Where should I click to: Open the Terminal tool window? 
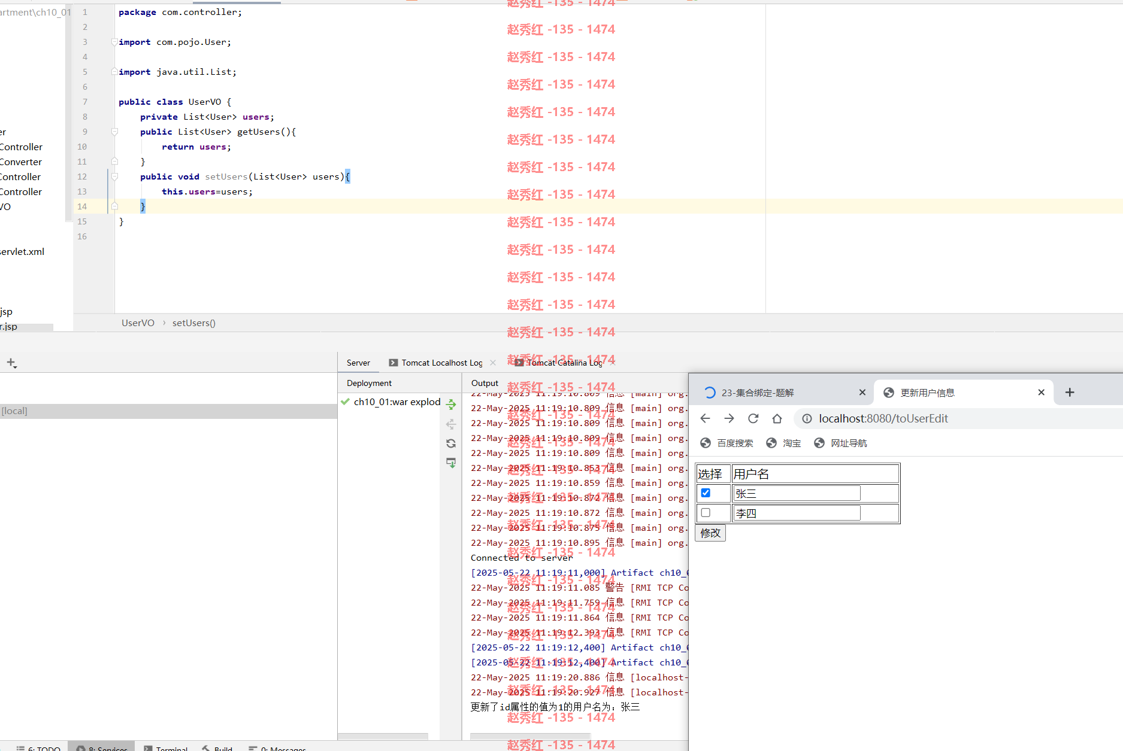pos(165,747)
